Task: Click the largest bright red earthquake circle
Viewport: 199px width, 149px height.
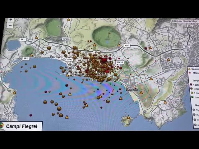Action: (x=104, y=60)
